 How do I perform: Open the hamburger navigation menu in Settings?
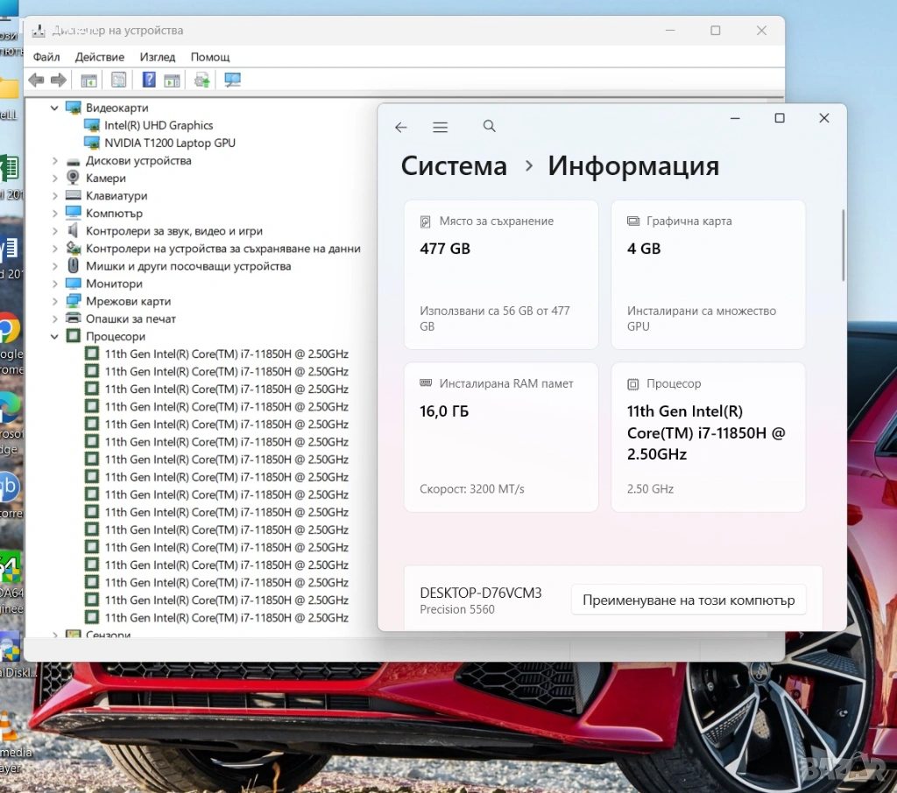point(441,128)
